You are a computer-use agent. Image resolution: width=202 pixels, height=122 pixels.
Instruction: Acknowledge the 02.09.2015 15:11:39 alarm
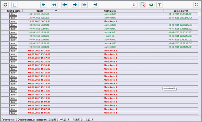(13, 91)
